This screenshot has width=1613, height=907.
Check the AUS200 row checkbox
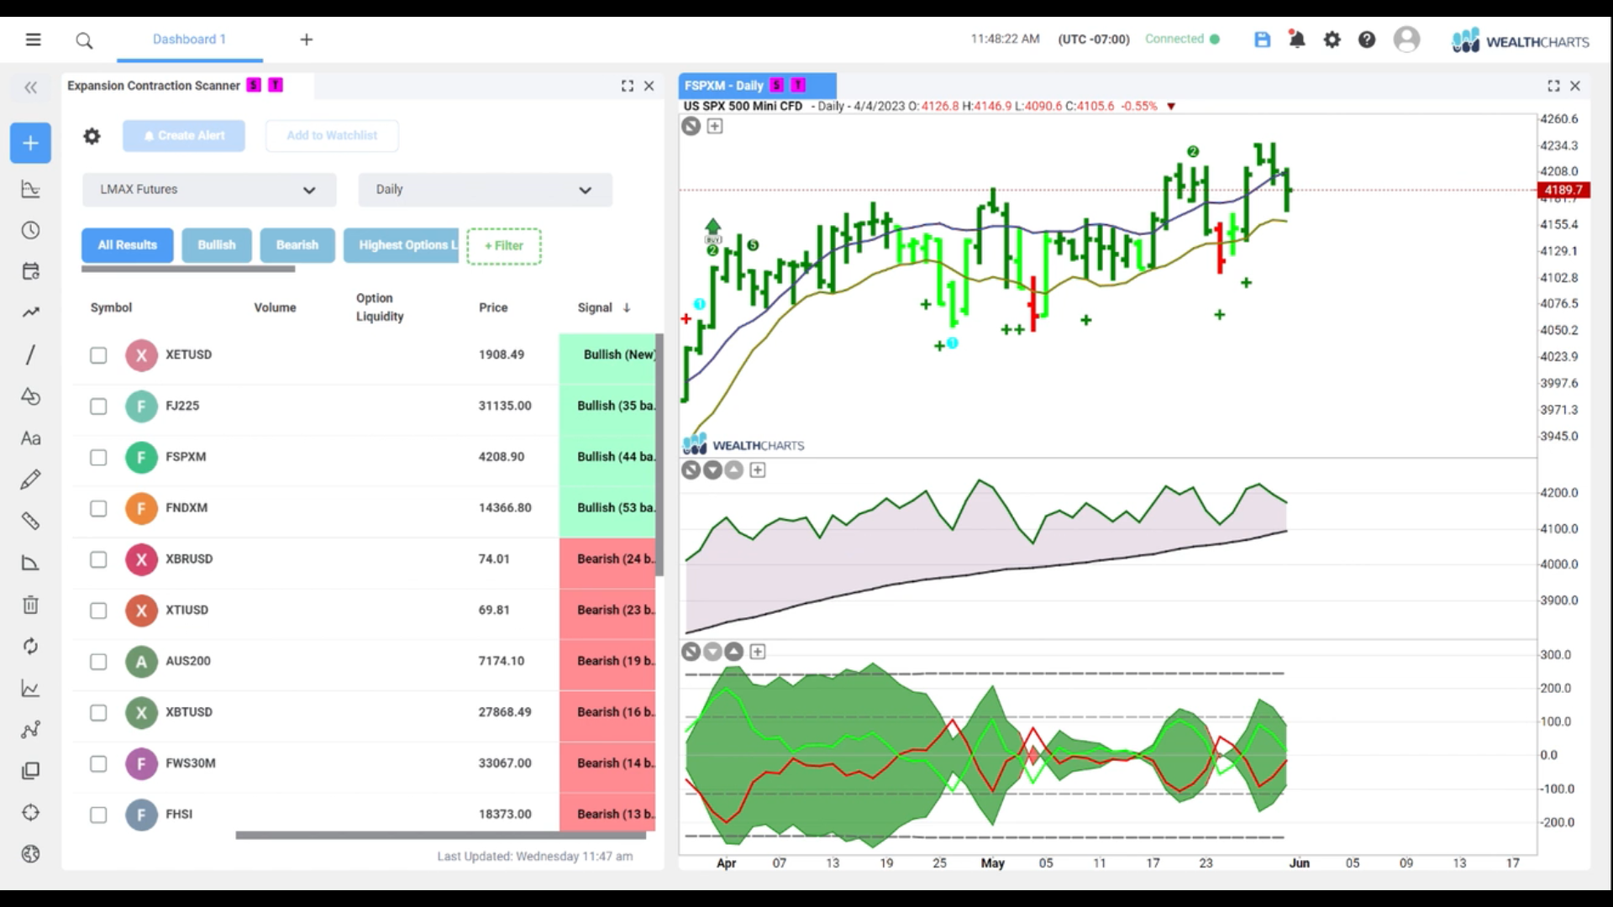(x=98, y=662)
